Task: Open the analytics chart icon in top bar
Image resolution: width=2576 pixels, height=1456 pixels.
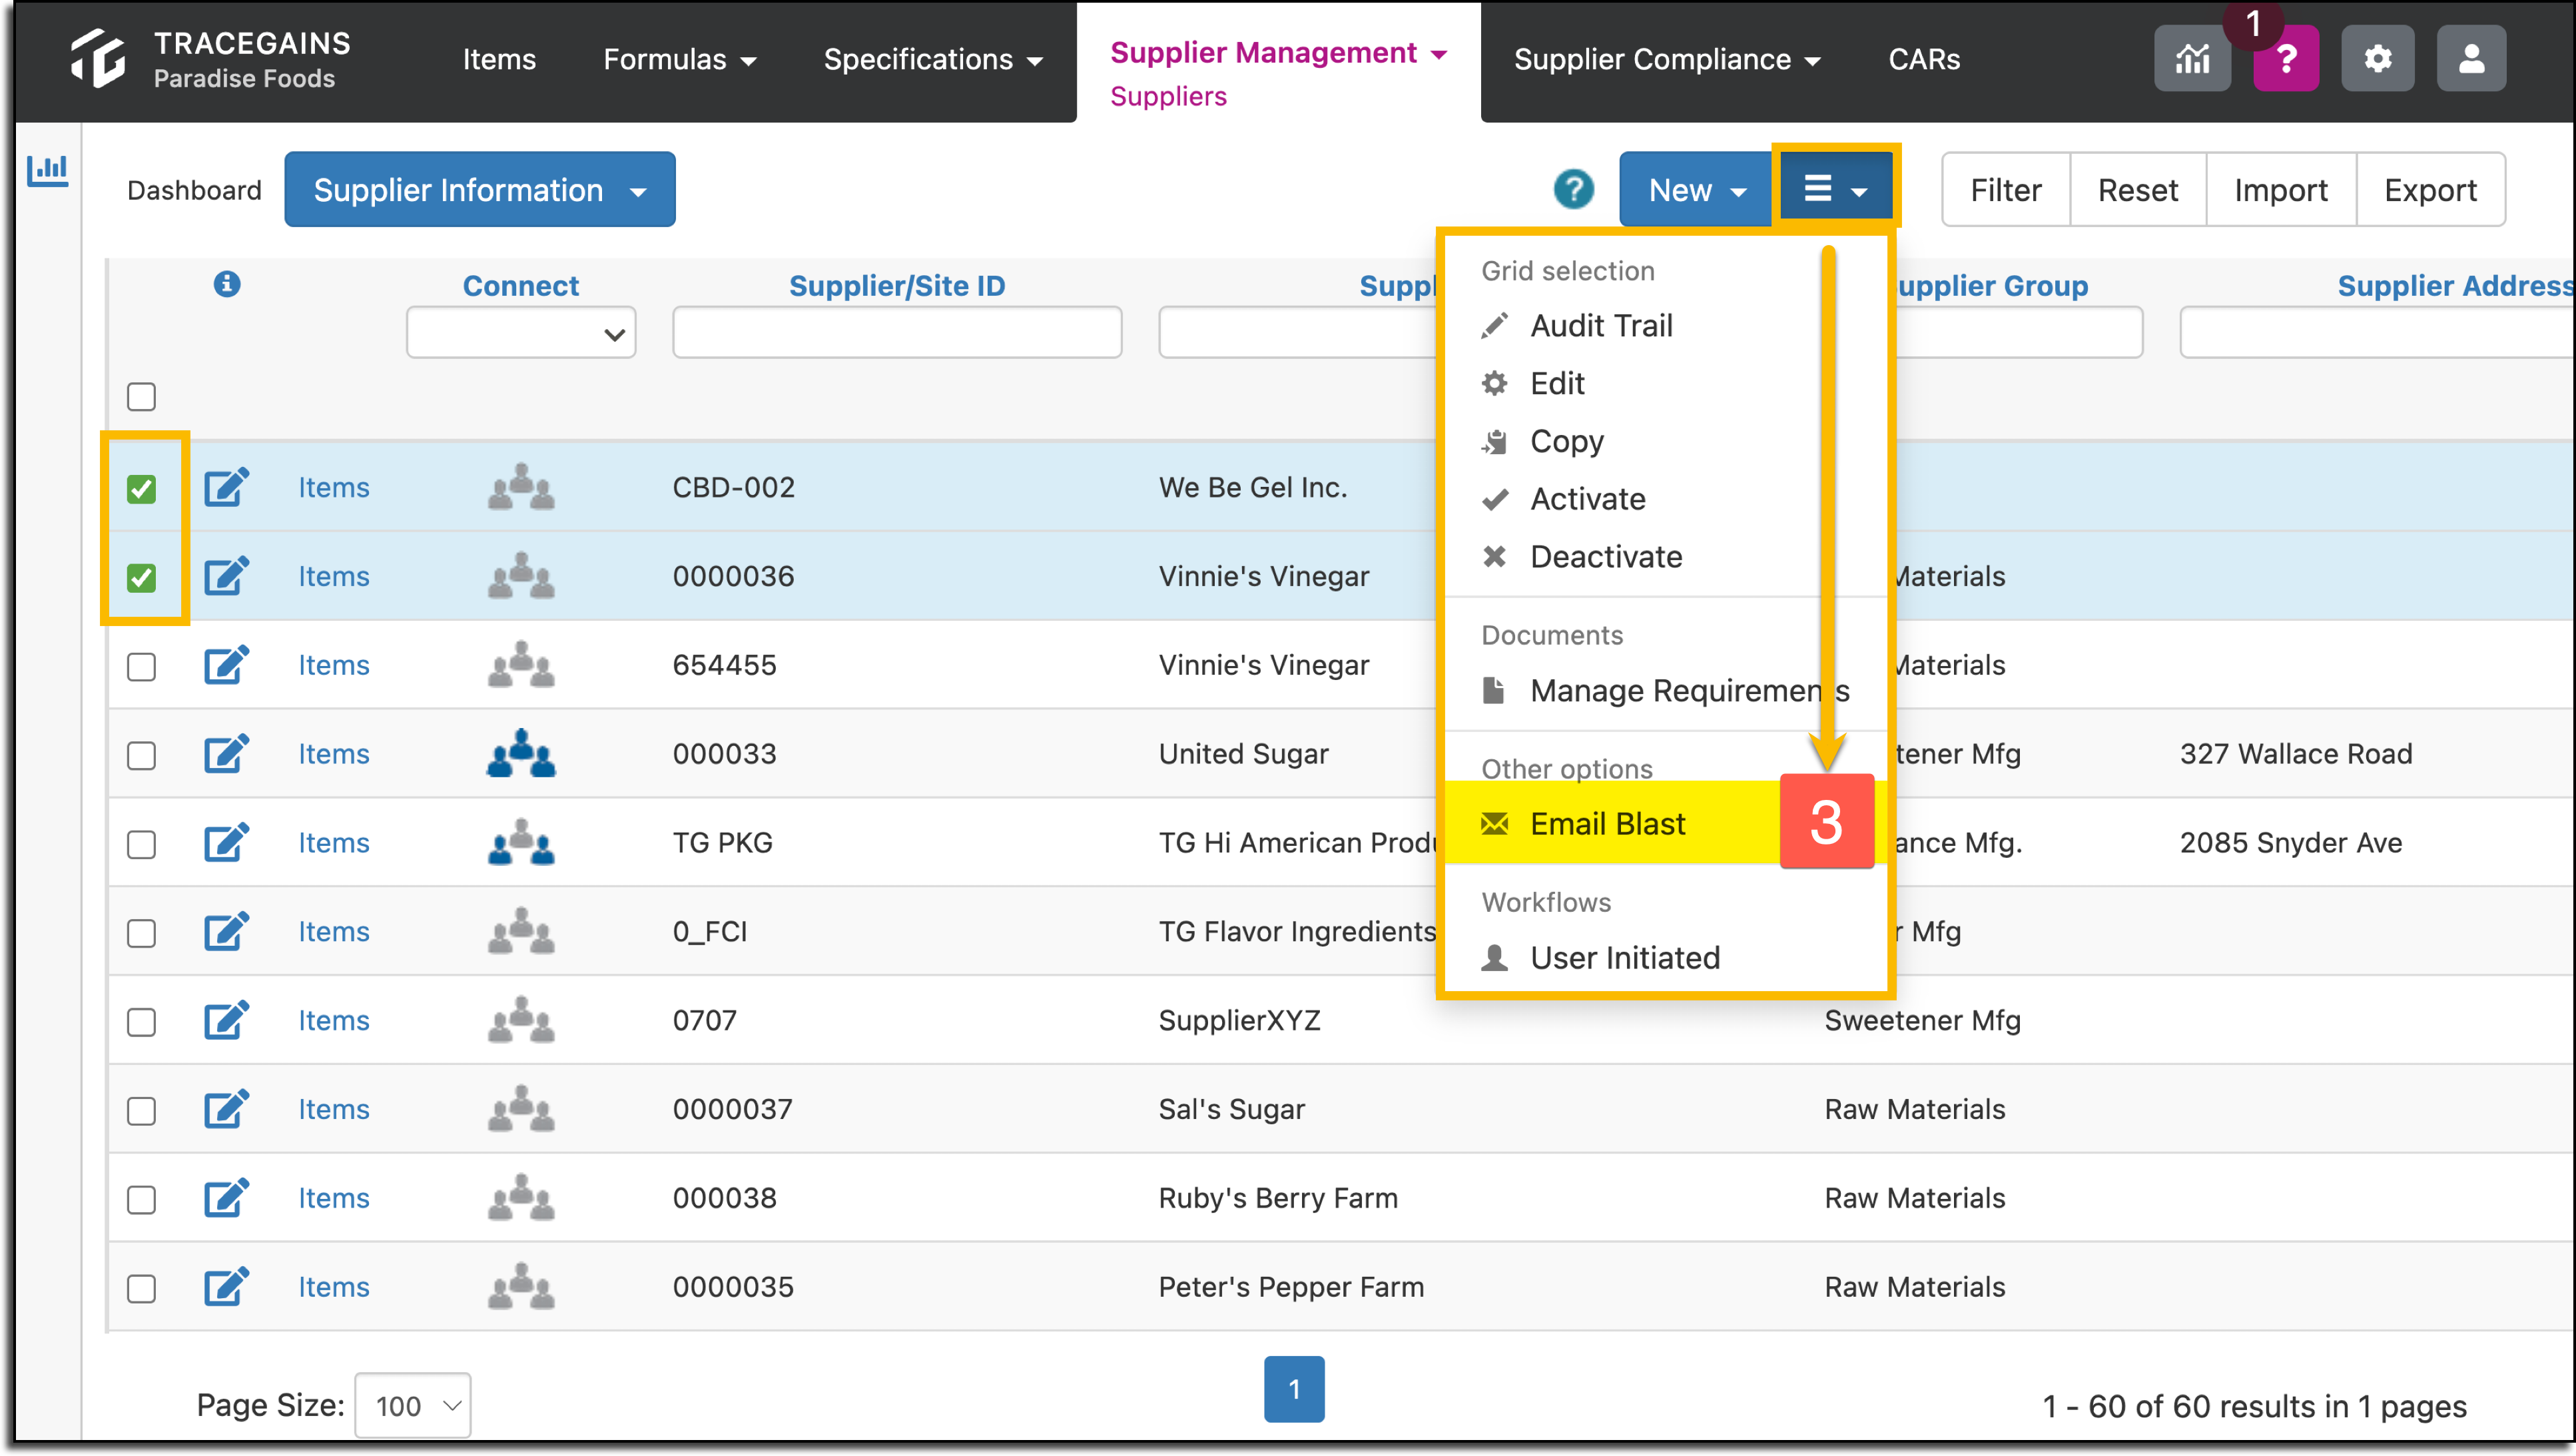Action: point(2191,59)
